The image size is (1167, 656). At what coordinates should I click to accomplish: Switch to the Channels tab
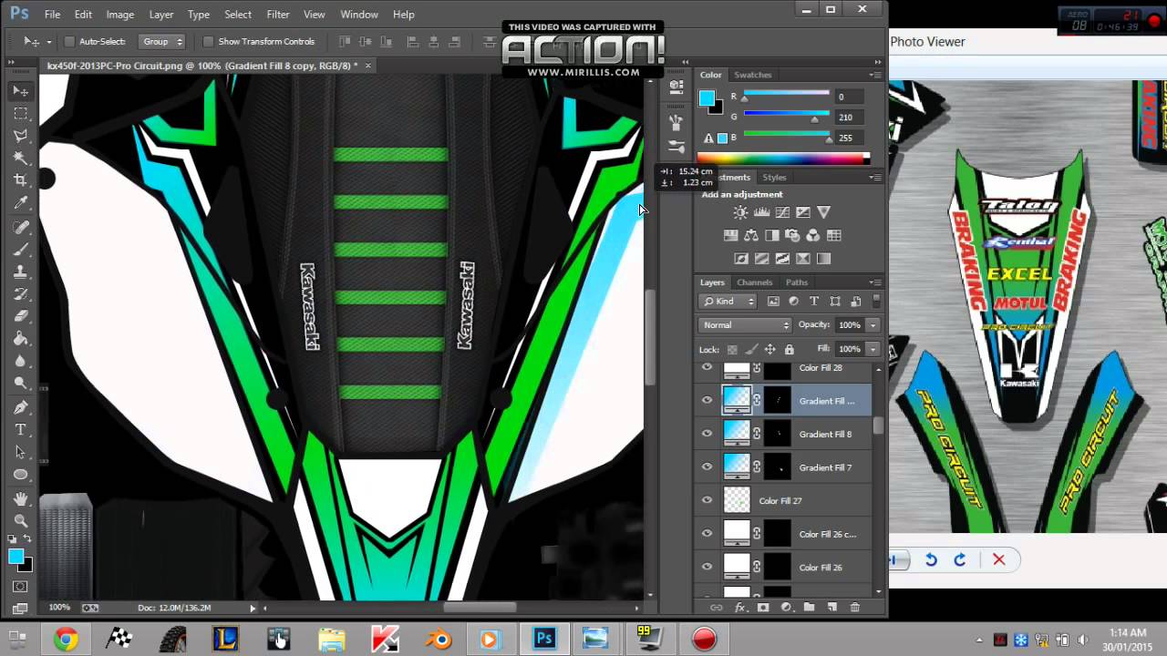tap(755, 282)
